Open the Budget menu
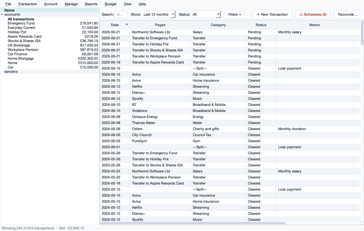The image size is (364, 231). click(x=111, y=4)
